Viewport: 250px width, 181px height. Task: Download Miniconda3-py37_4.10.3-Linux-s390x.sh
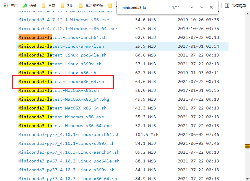coord(66,170)
